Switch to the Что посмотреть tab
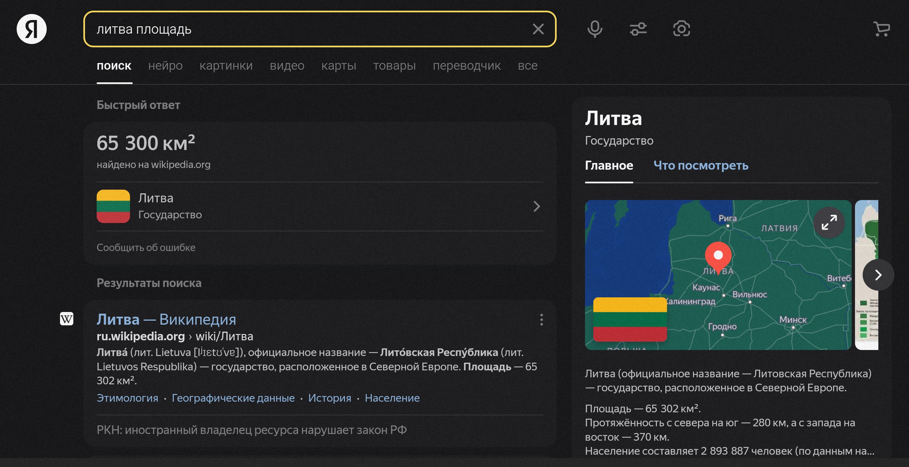Screen dimensions: 909x467 (x=701, y=166)
